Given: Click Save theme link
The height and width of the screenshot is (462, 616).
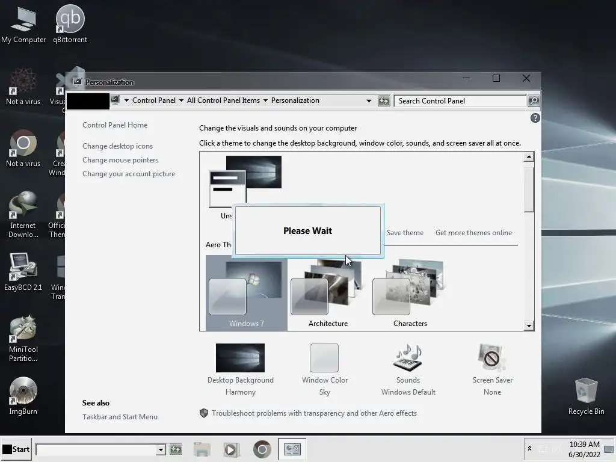Looking at the screenshot, I should (405, 233).
